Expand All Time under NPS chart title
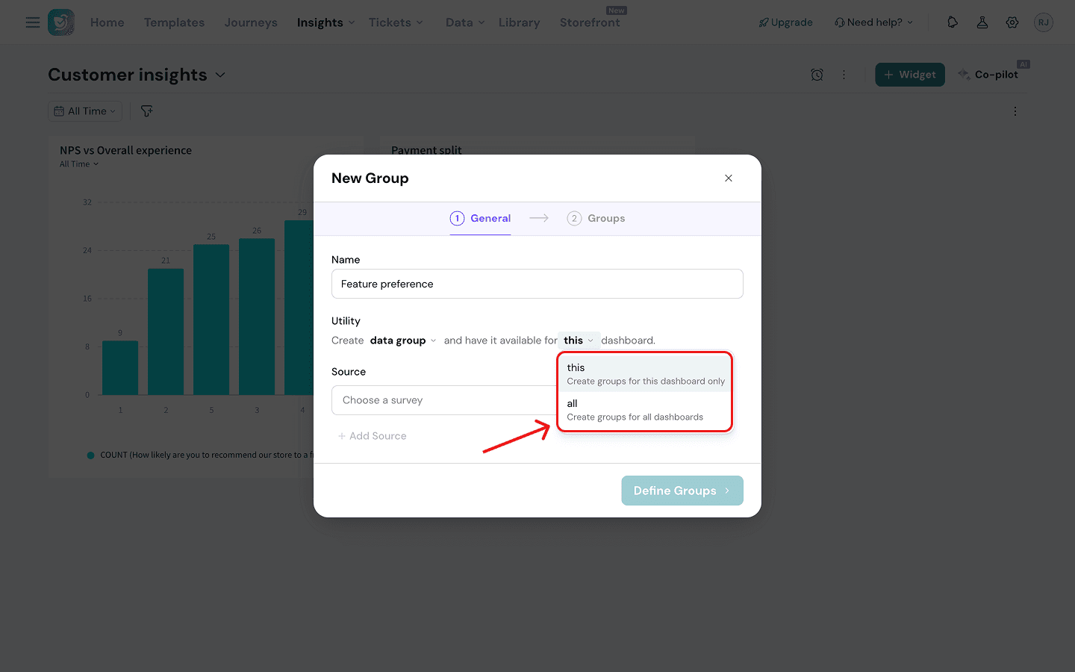Image resolution: width=1075 pixels, height=672 pixels. [x=79, y=164]
